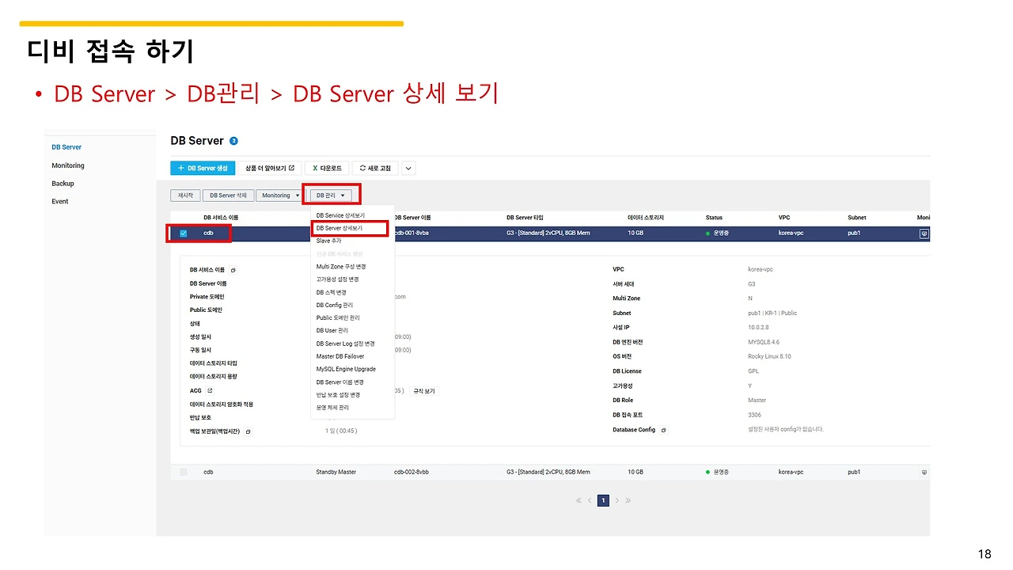Open Monitoring in the left sidebar
Image resolution: width=1013 pixels, height=570 pixels.
coord(68,165)
